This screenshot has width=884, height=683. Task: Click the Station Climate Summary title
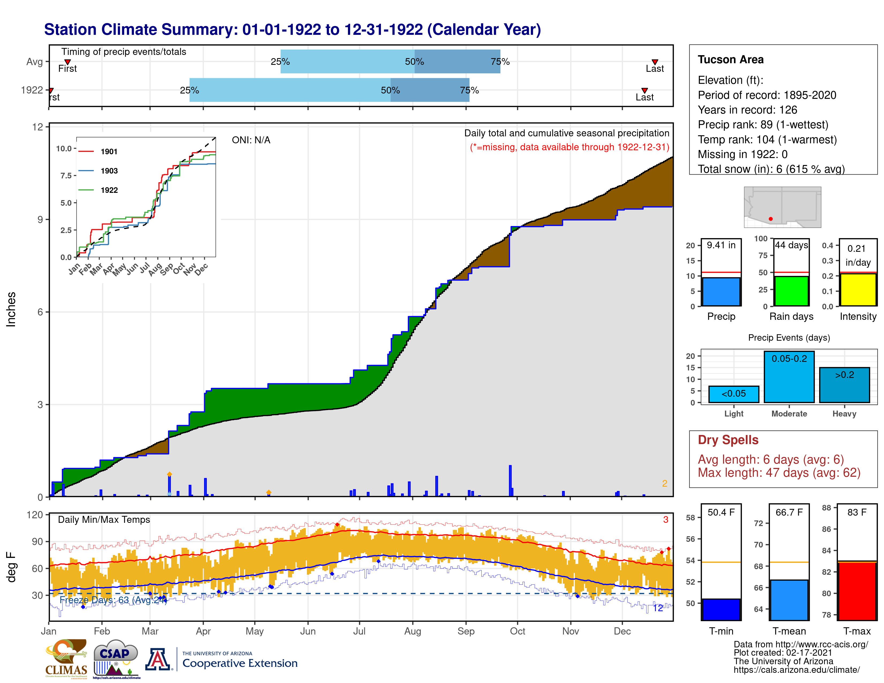pos(292,29)
